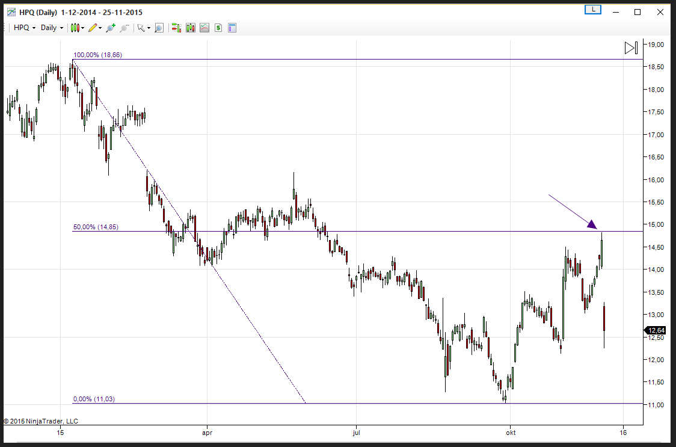Open chart properties window icon

(232, 28)
